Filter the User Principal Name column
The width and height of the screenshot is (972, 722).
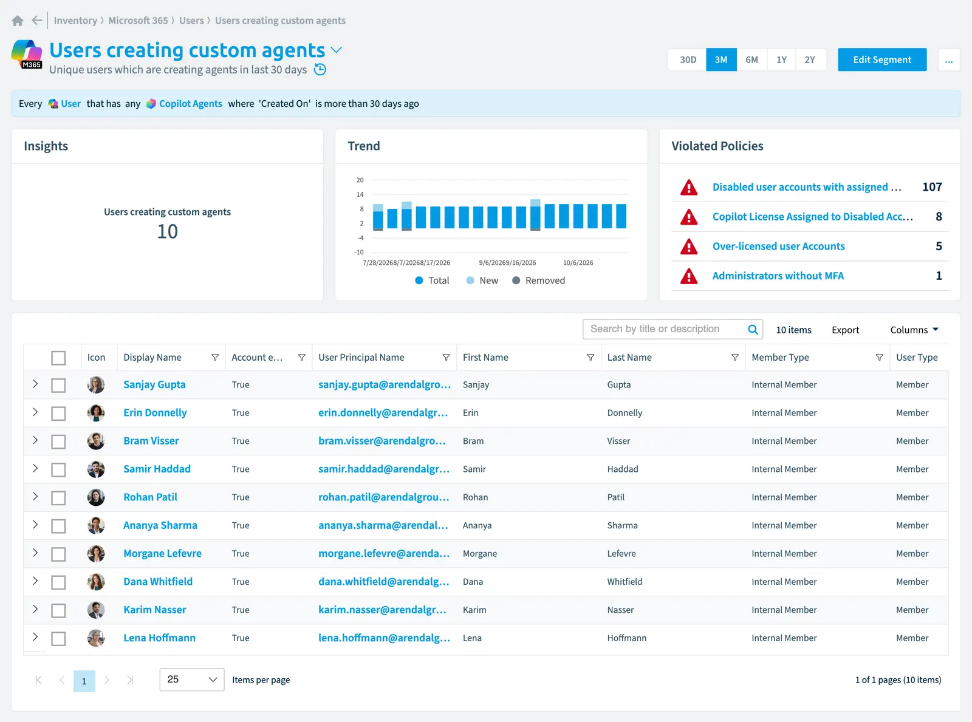tap(447, 358)
